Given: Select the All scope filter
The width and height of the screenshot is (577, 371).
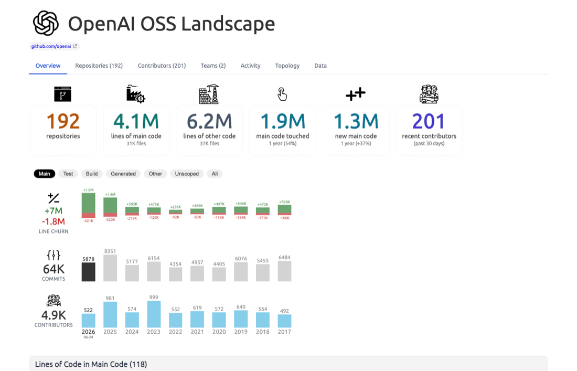Looking at the screenshot, I should pyautogui.click(x=215, y=174).
